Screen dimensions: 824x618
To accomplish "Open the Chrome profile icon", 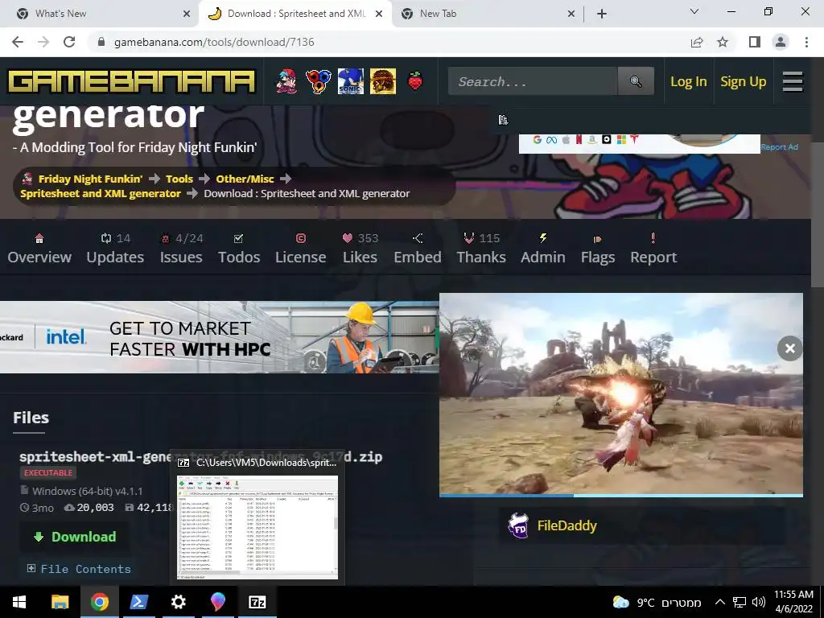I will pos(781,42).
